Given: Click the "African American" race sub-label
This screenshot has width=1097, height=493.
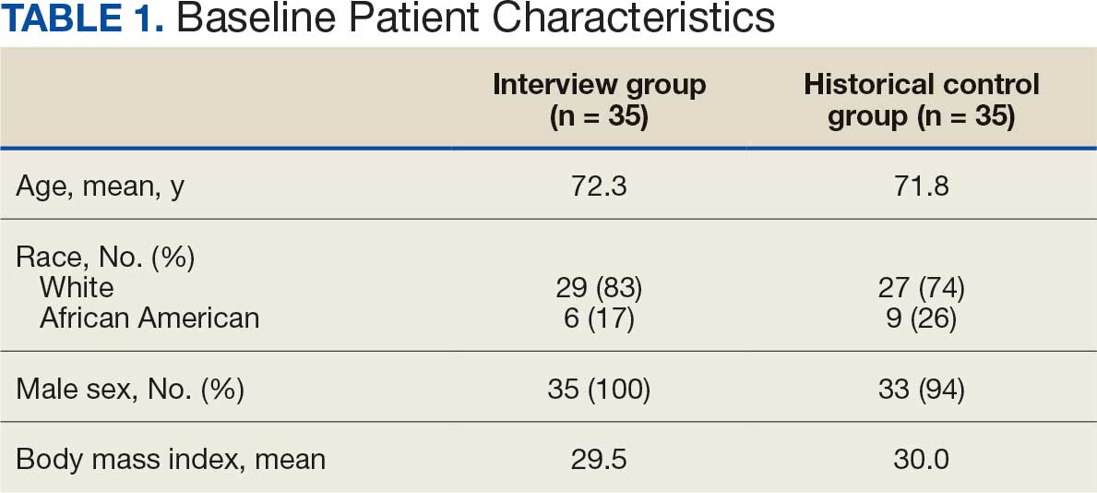Looking at the screenshot, I should (x=149, y=319).
